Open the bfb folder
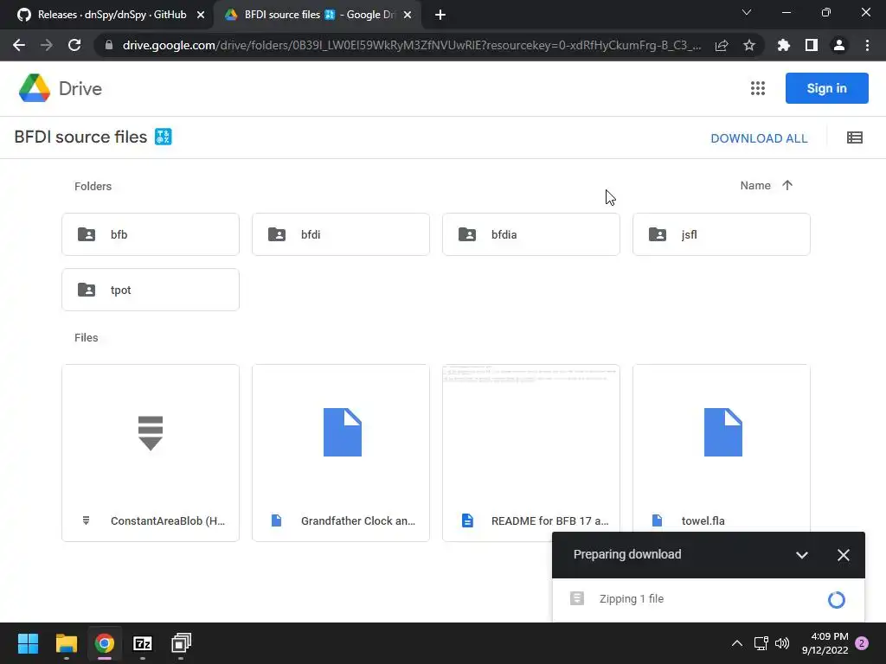This screenshot has width=886, height=664. 151,234
